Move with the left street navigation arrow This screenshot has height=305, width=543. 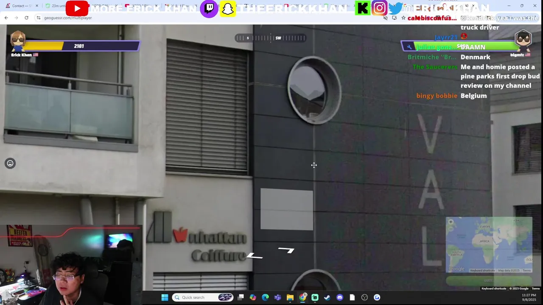coord(255,255)
